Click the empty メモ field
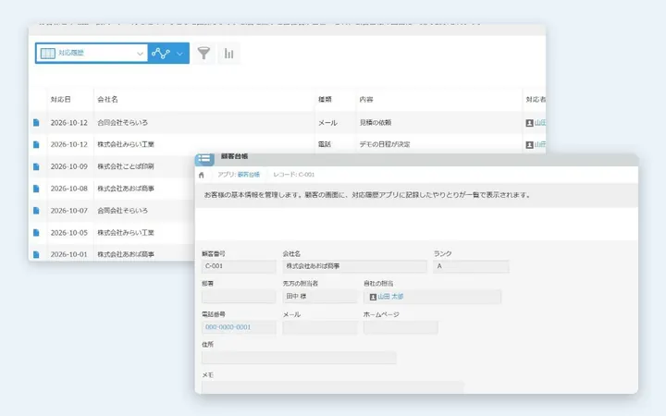This screenshot has width=666, height=416. [333, 386]
